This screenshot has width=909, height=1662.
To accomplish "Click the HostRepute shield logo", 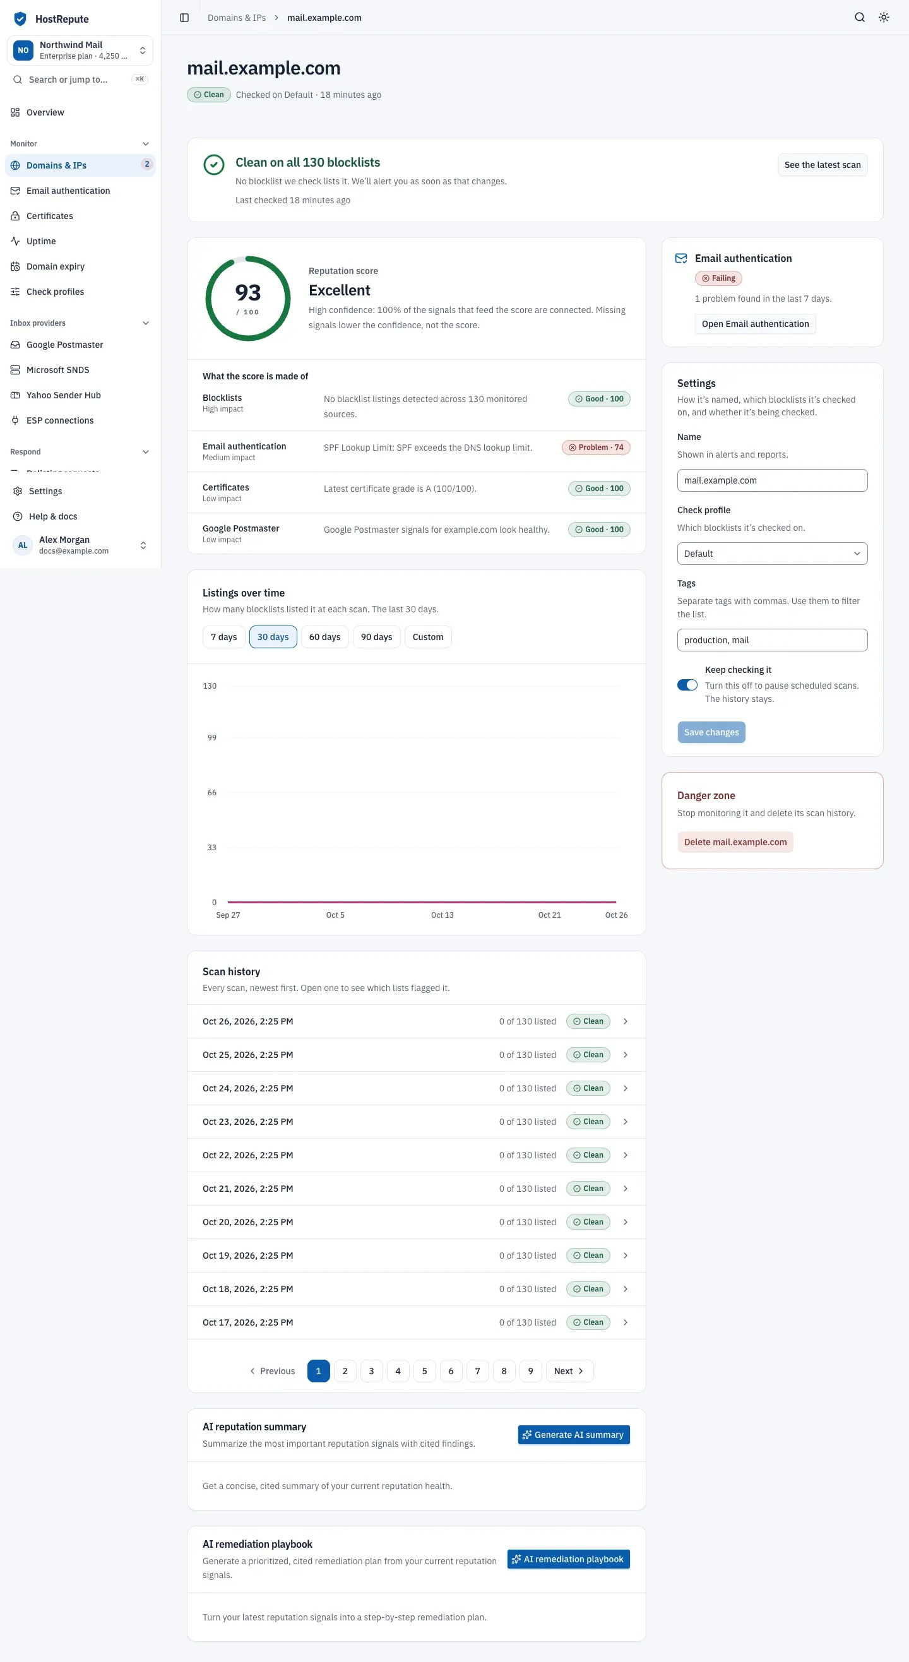I will click(x=20, y=19).
